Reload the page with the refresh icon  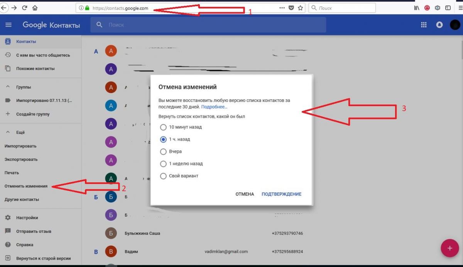click(25, 8)
